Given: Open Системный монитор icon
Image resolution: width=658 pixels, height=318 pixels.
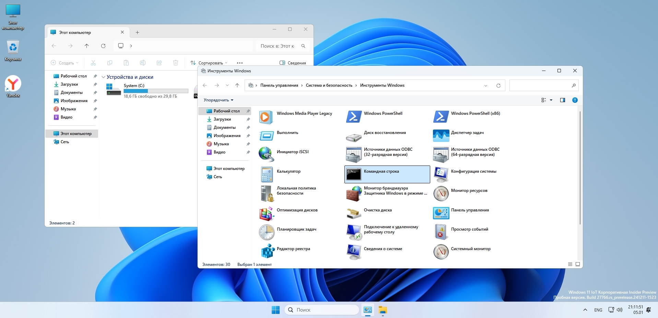Looking at the screenshot, I should [x=441, y=252].
